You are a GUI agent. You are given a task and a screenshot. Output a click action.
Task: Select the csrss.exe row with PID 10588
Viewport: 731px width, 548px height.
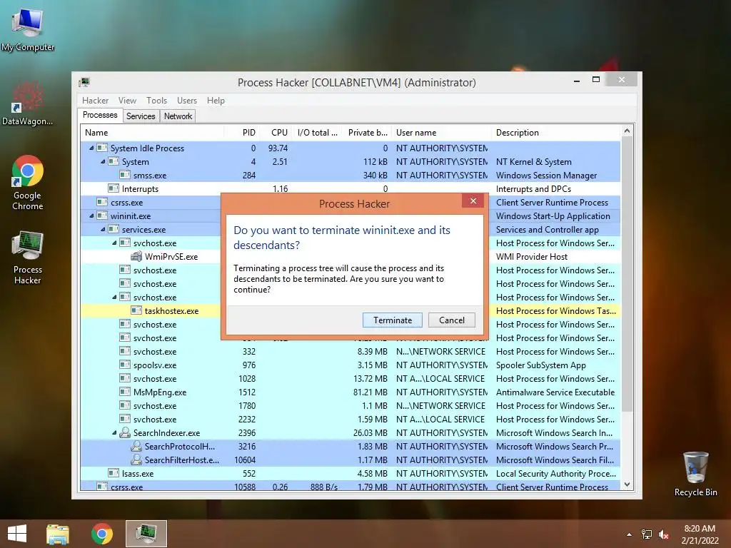(x=350, y=486)
